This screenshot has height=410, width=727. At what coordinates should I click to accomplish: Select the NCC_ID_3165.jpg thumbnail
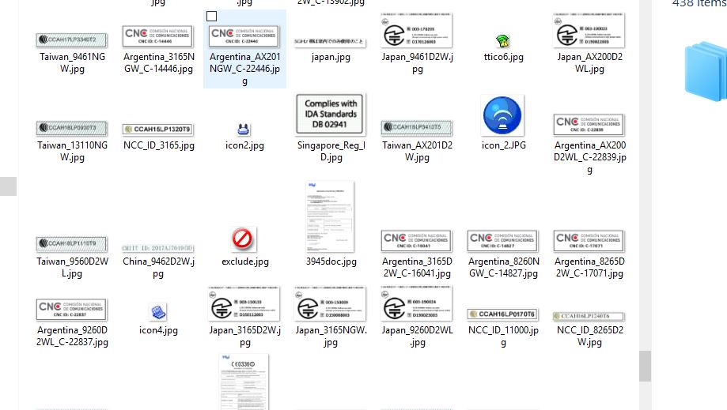tap(158, 129)
